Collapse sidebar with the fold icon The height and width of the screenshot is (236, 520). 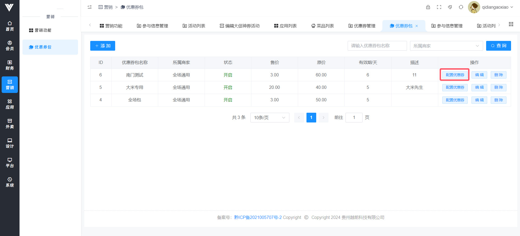click(90, 7)
